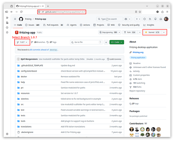Switch to the Pull requests tab
The height and width of the screenshot is (141, 174).
(x=53, y=25)
